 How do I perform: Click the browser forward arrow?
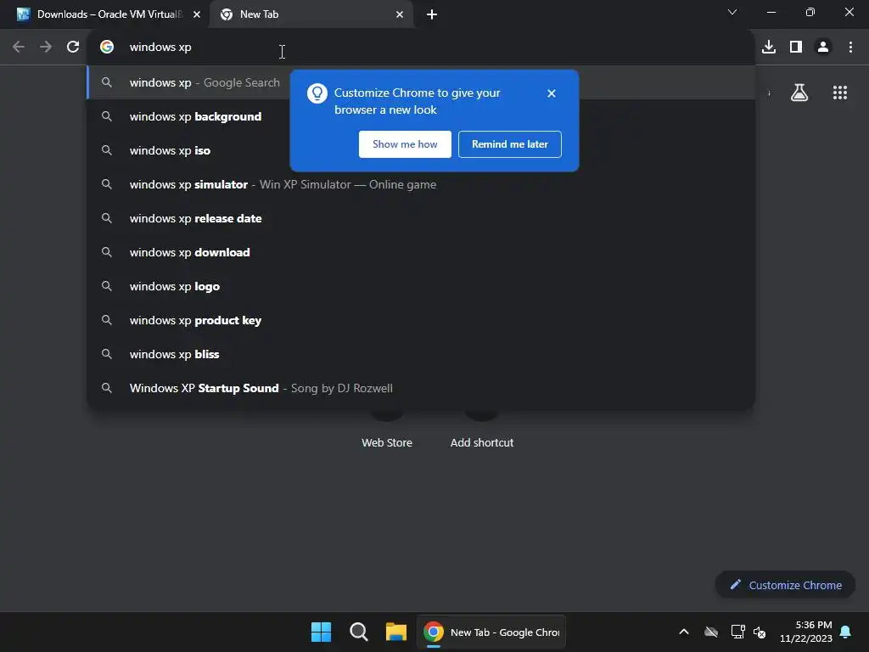click(46, 48)
